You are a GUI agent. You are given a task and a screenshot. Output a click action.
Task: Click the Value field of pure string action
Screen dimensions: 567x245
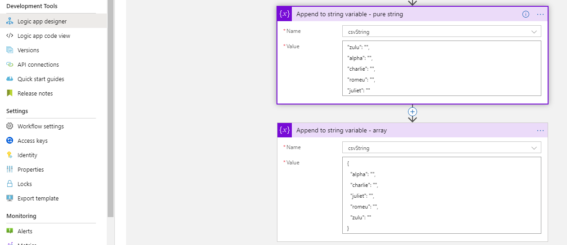[441, 68]
